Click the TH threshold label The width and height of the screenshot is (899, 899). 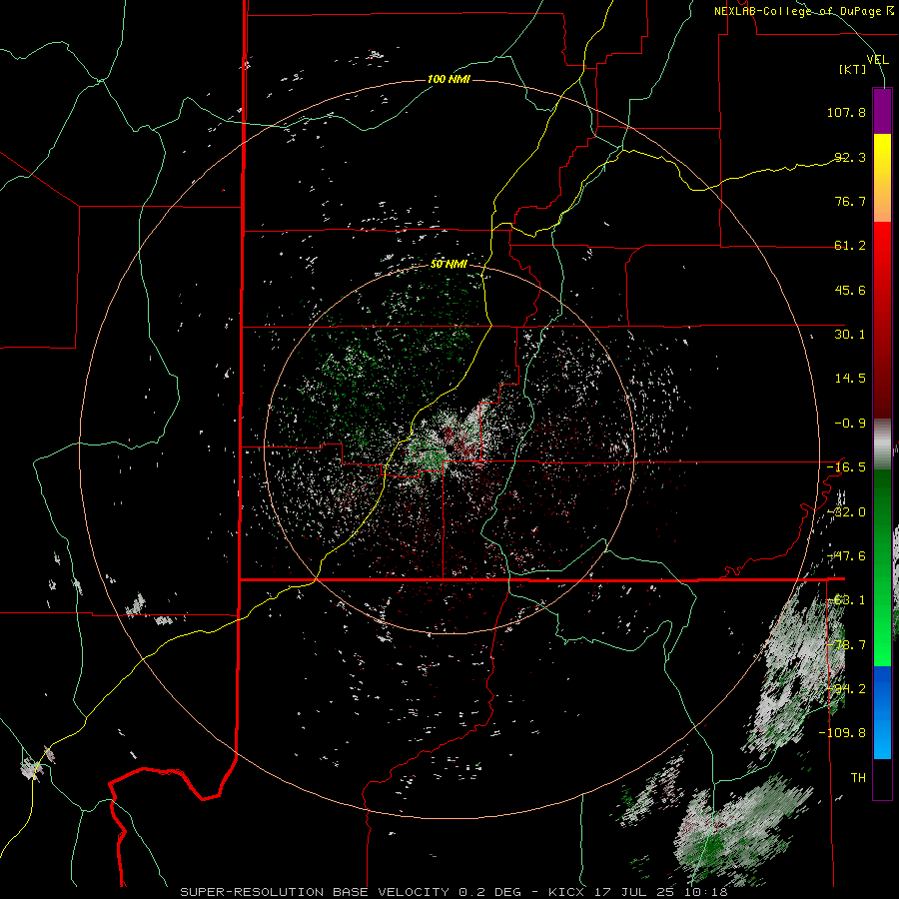[x=858, y=778]
